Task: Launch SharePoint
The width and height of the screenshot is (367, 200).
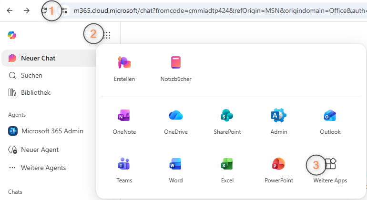Action: point(227,121)
